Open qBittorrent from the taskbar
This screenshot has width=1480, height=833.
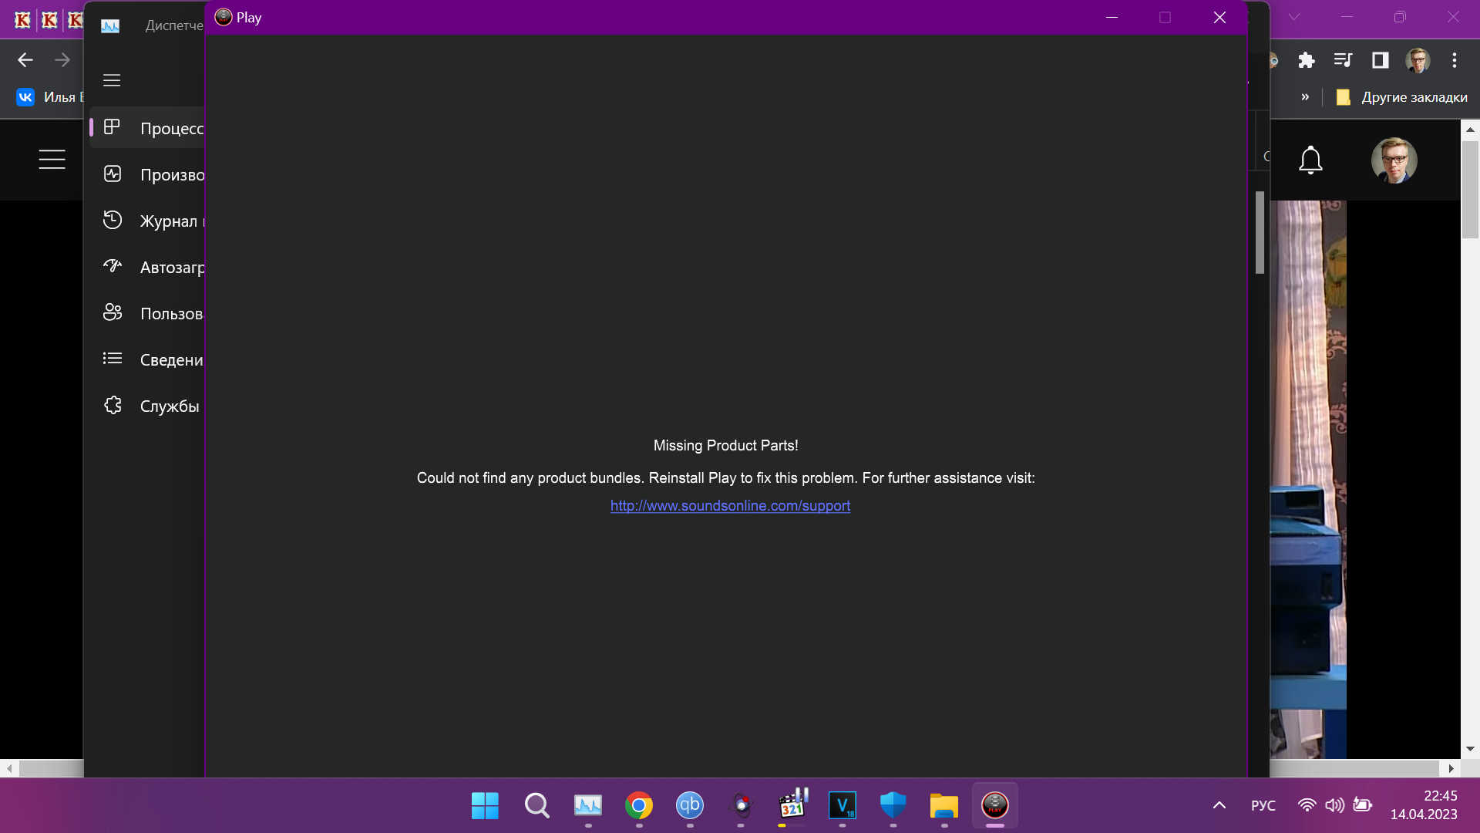click(x=689, y=805)
